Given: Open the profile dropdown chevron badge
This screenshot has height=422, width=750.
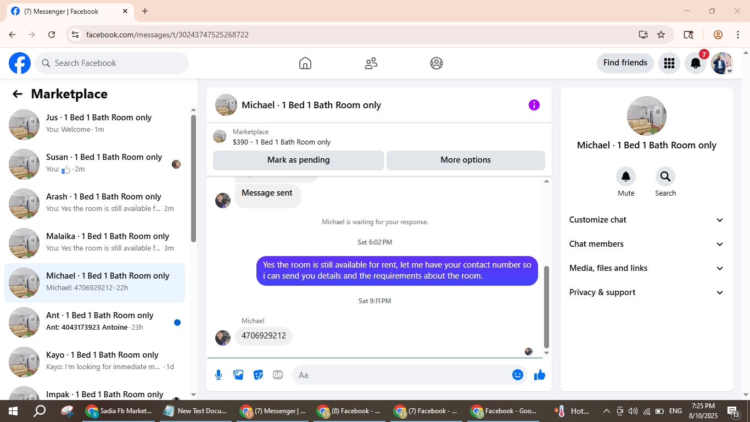Looking at the screenshot, I should pyautogui.click(x=730, y=71).
